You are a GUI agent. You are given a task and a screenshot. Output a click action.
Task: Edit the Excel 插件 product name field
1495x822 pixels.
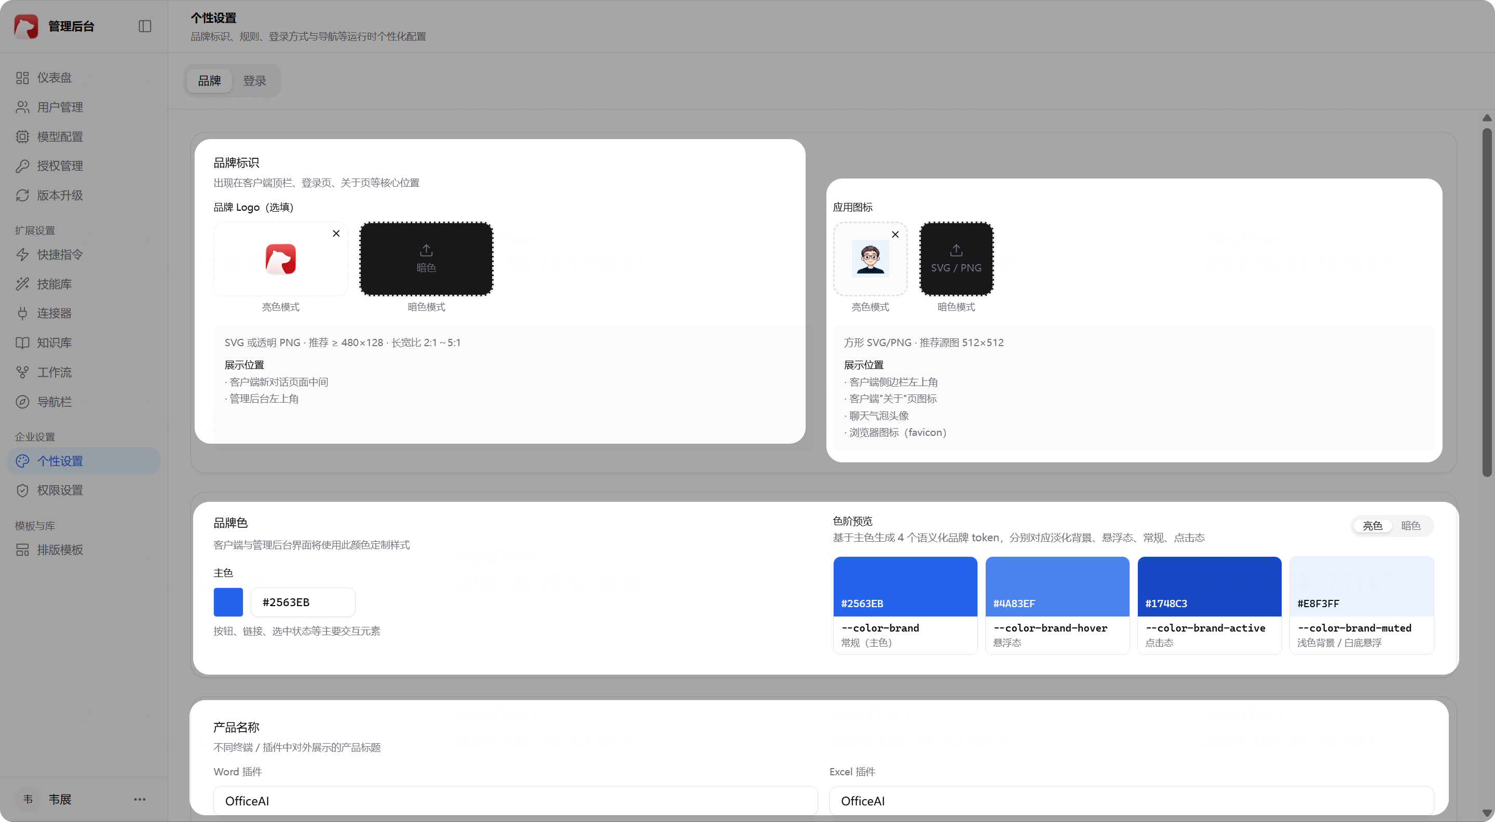tap(1132, 801)
